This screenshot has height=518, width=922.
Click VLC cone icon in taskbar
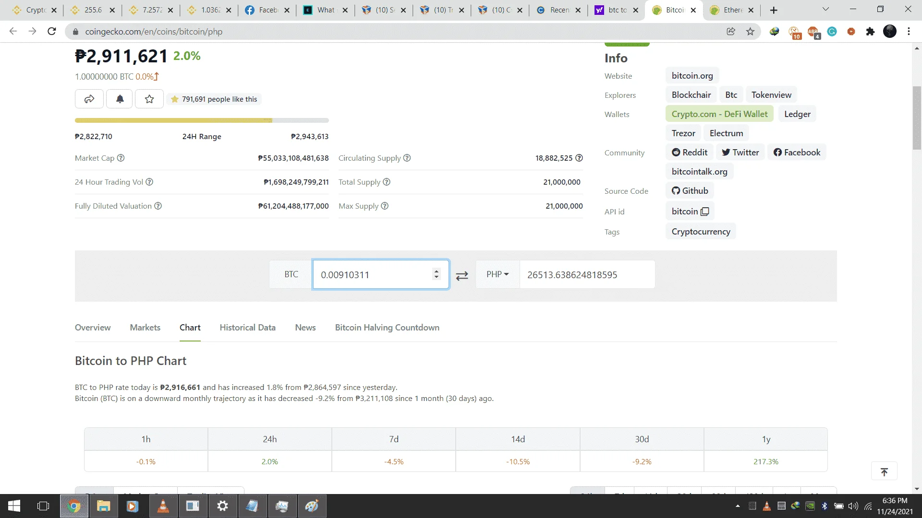pyautogui.click(x=163, y=506)
